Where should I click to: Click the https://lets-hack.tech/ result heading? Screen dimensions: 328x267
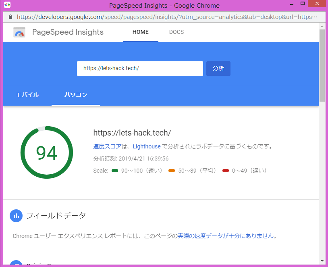tap(132, 133)
